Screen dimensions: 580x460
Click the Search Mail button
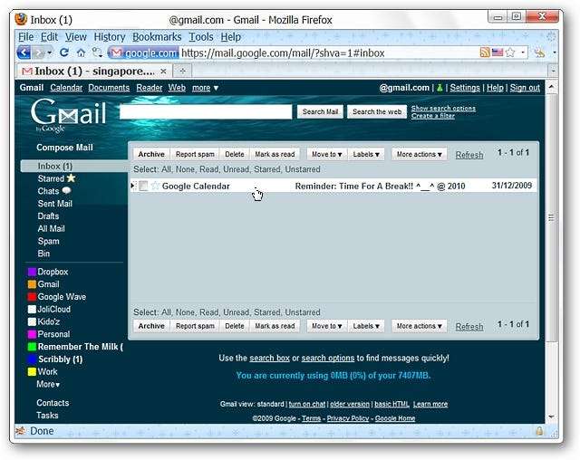tap(320, 111)
